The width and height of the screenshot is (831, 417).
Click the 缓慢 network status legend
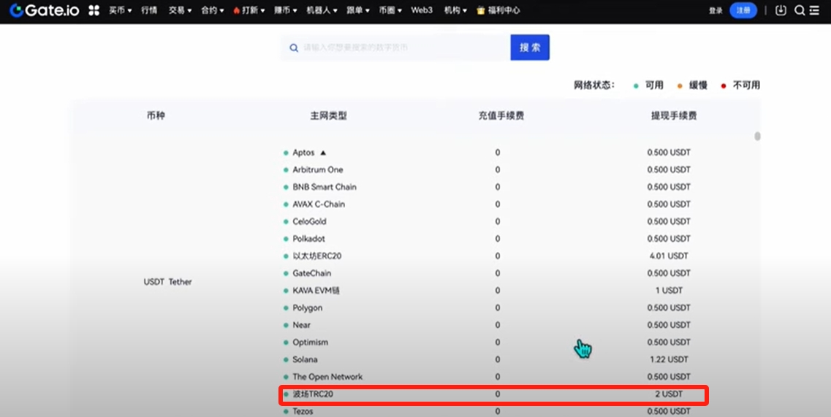(x=693, y=85)
